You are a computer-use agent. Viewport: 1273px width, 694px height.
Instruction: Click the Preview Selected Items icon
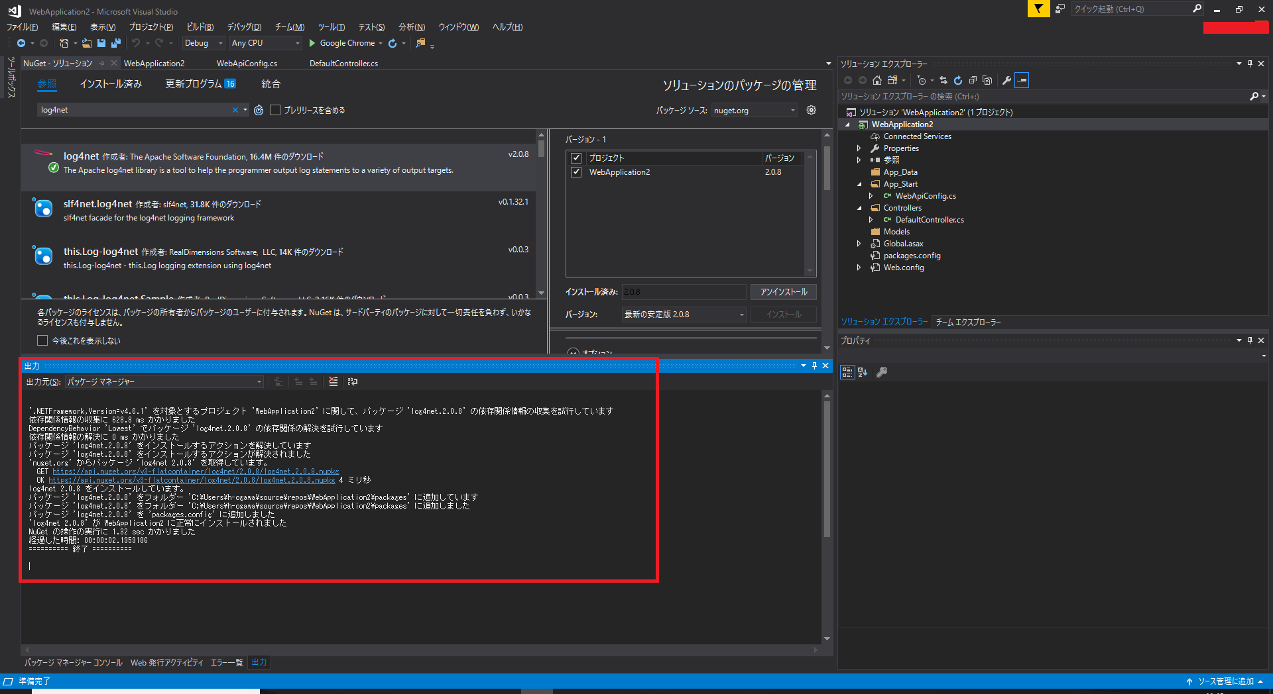pyautogui.click(x=1022, y=80)
